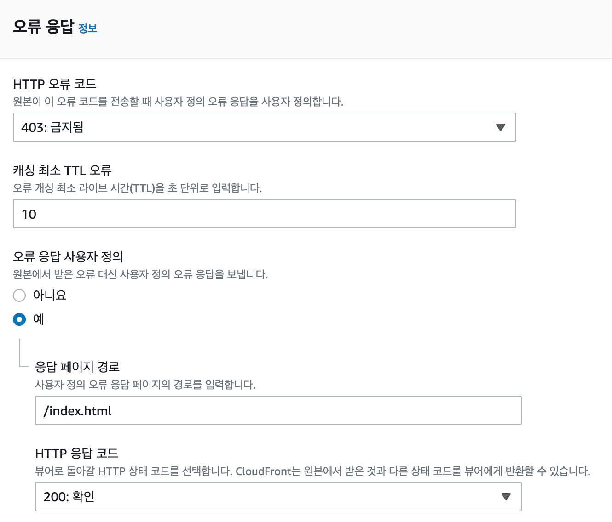
Task: Click the HTTP 오류 코드 field label
Action: 54,84
